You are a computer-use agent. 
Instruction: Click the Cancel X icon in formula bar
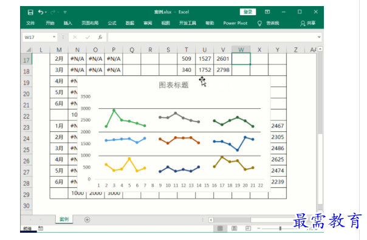[x=75, y=37]
